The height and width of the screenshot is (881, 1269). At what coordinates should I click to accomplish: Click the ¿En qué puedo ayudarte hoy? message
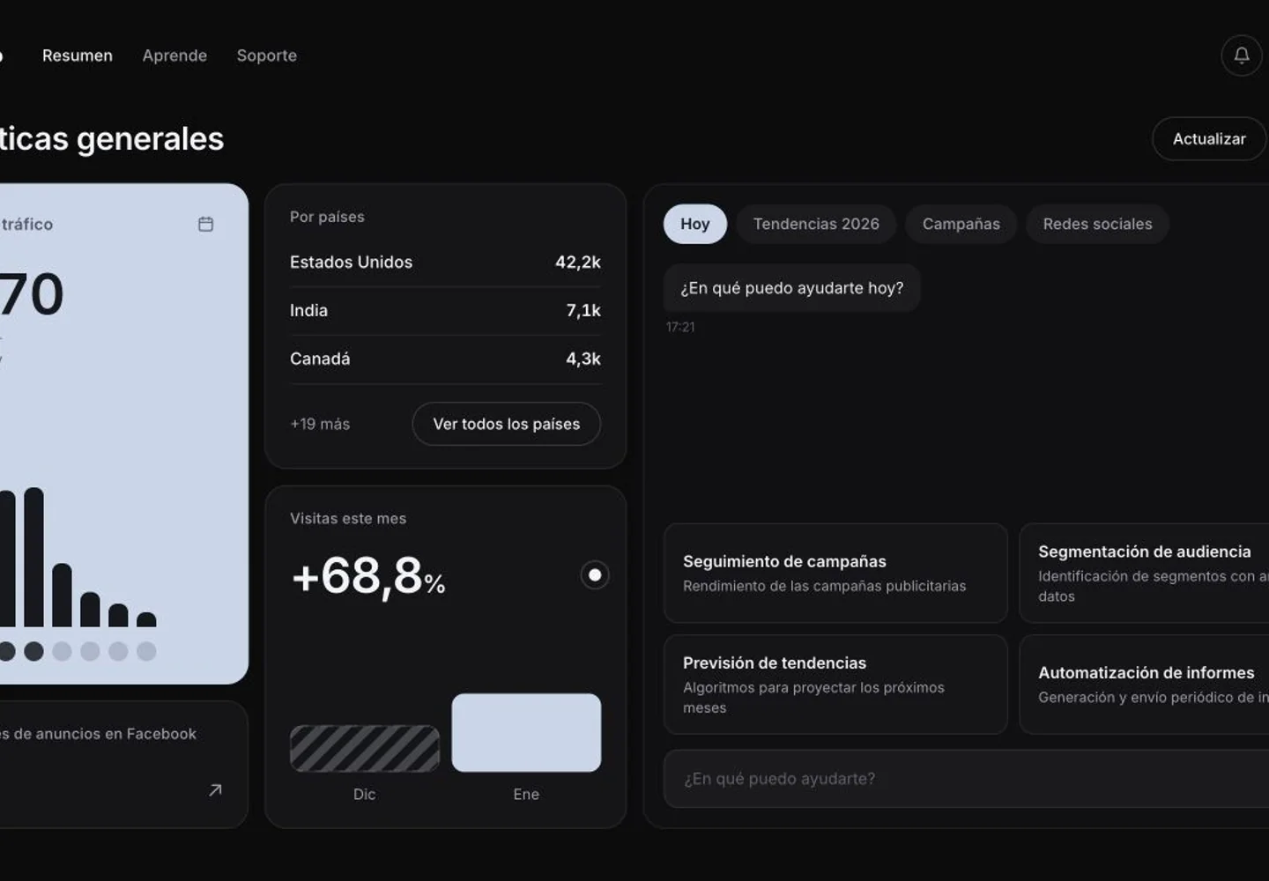click(792, 288)
